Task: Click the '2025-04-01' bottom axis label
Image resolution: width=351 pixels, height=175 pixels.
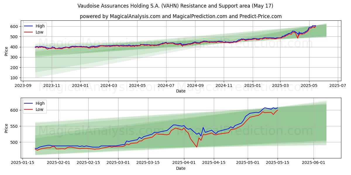Action: [184, 163]
